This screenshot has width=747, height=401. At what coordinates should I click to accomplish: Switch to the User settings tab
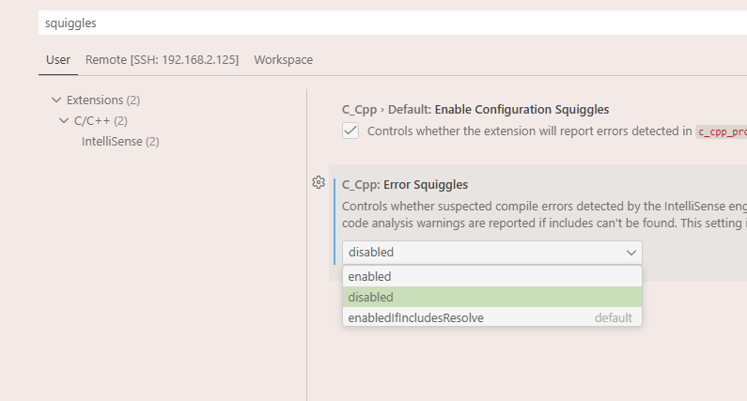(x=58, y=60)
